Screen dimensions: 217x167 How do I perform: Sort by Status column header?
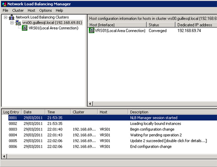pyautogui.click(x=161, y=25)
